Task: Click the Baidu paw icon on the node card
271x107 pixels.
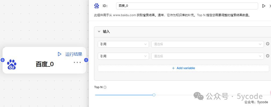Action: click(12, 65)
